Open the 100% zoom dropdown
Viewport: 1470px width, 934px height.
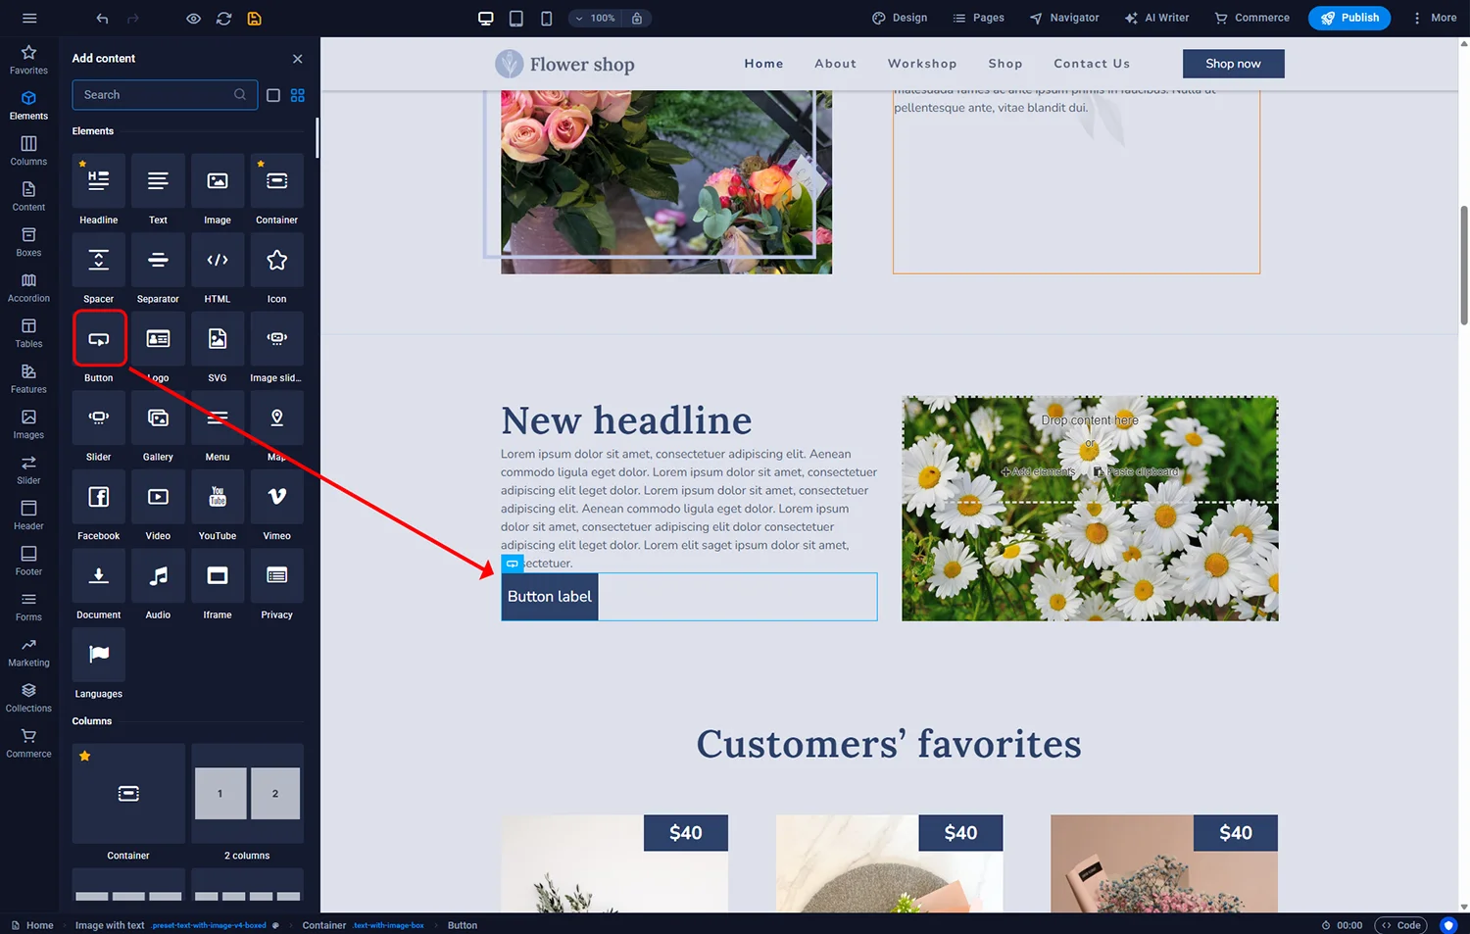(x=595, y=19)
